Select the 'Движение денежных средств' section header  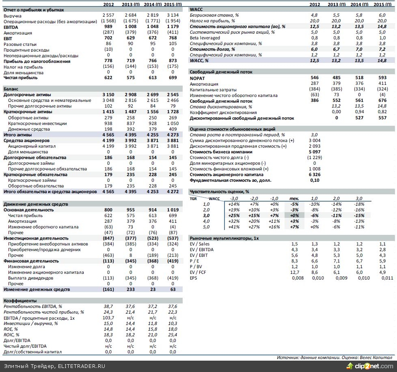(x=36, y=204)
